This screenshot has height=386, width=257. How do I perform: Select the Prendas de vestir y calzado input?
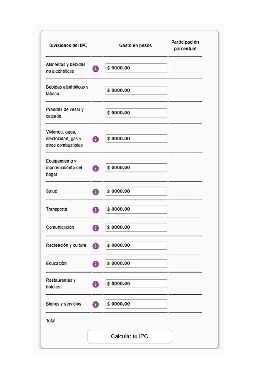[136, 112]
